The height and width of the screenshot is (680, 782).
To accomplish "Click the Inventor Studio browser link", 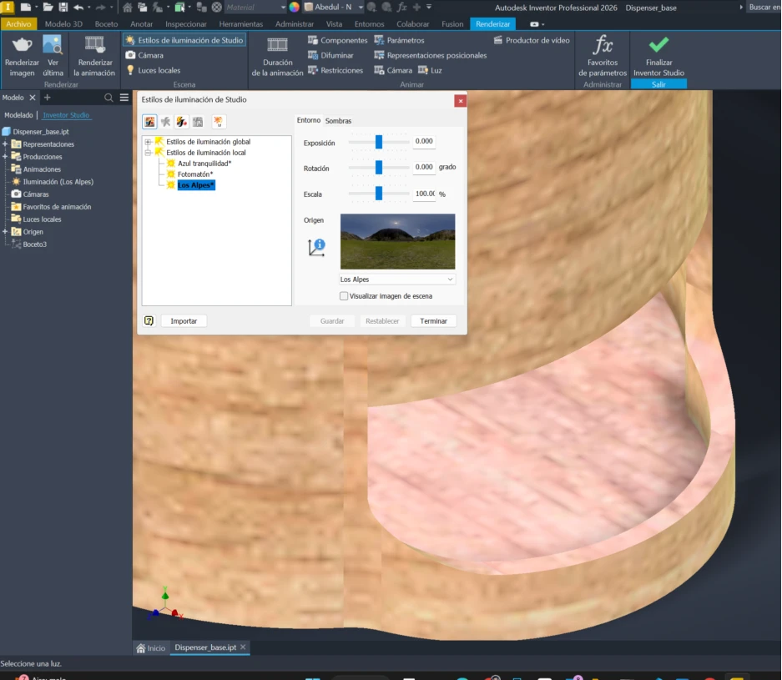I will click(x=66, y=115).
